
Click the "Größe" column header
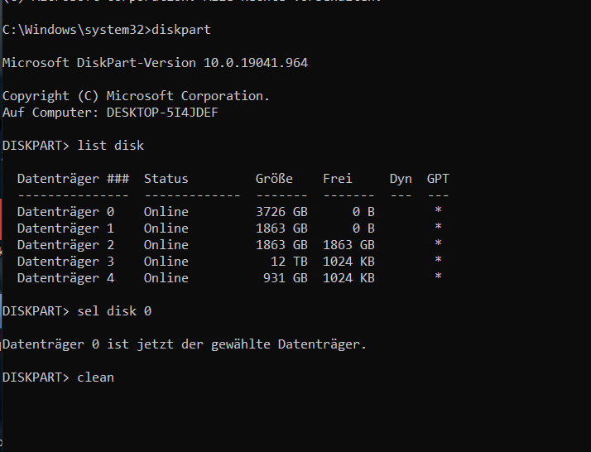click(x=274, y=179)
